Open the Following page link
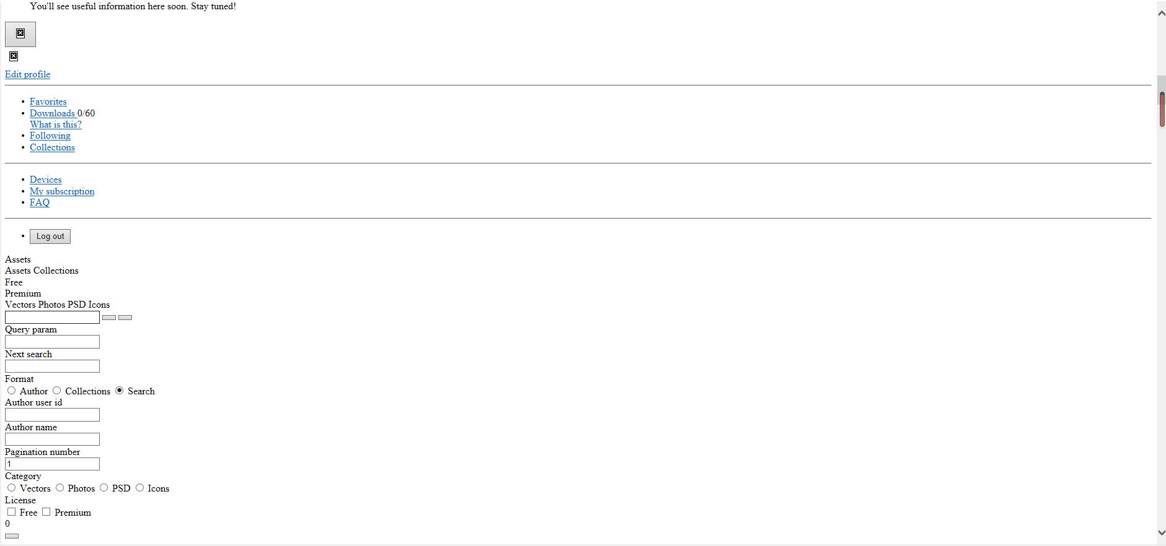Image resolution: width=1166 pixels, height=546 pixels. pyautogui.click(x=50, y=136)
